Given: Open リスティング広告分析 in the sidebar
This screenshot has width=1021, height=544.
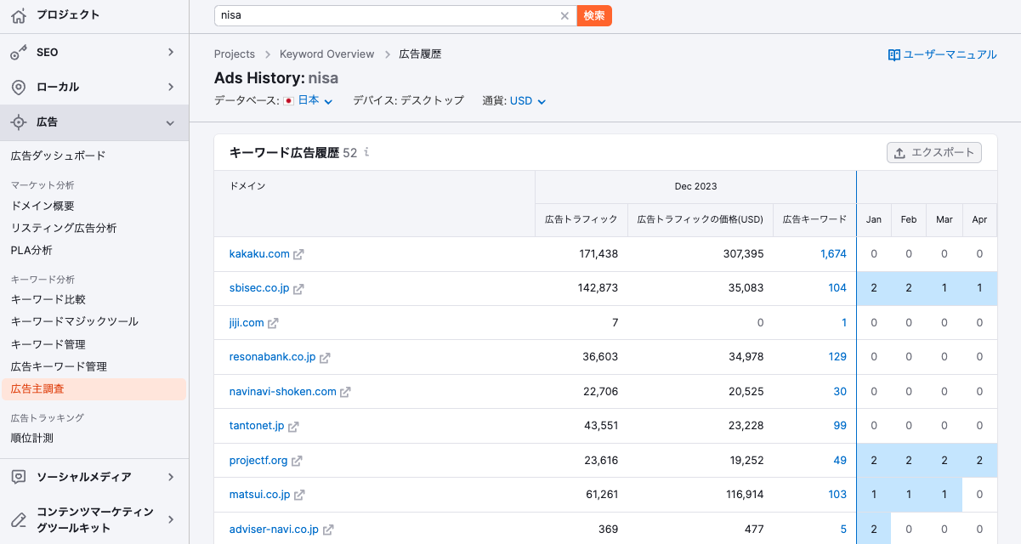Looking at the screenshot, I should 64,228.
